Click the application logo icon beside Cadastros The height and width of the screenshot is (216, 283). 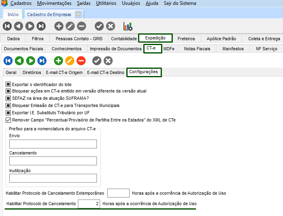[x=4, y=3]
